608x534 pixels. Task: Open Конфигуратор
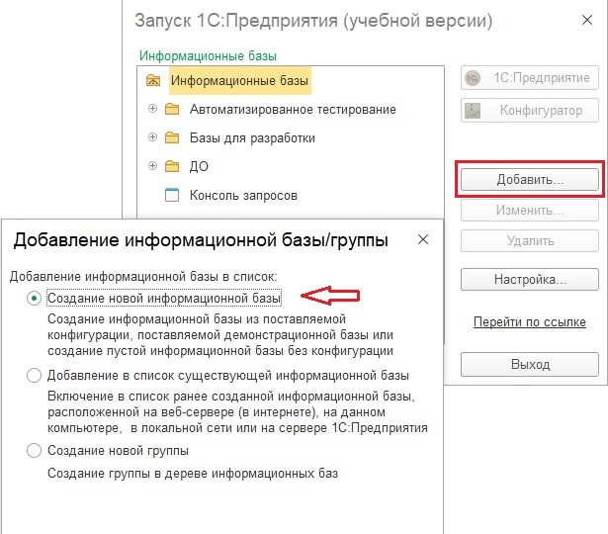[x=530, y=111]
